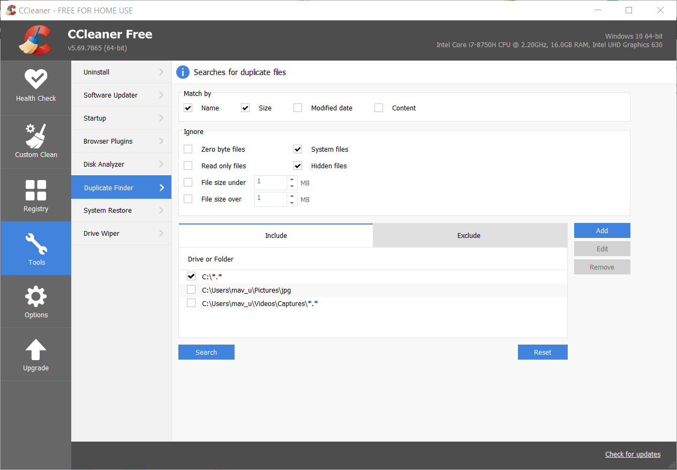Select Duplicate Finder tool
This screenshot has height=470, width=677.
(122, 188)
